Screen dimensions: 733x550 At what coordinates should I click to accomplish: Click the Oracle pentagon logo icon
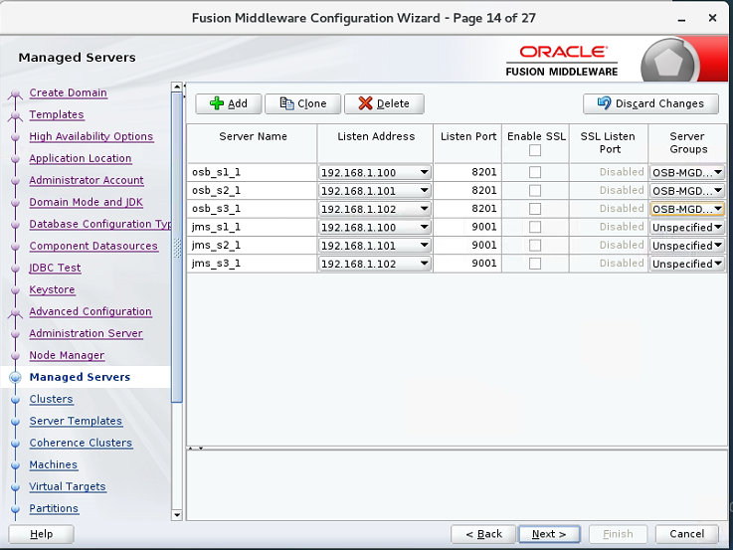(x=668, y=62)
